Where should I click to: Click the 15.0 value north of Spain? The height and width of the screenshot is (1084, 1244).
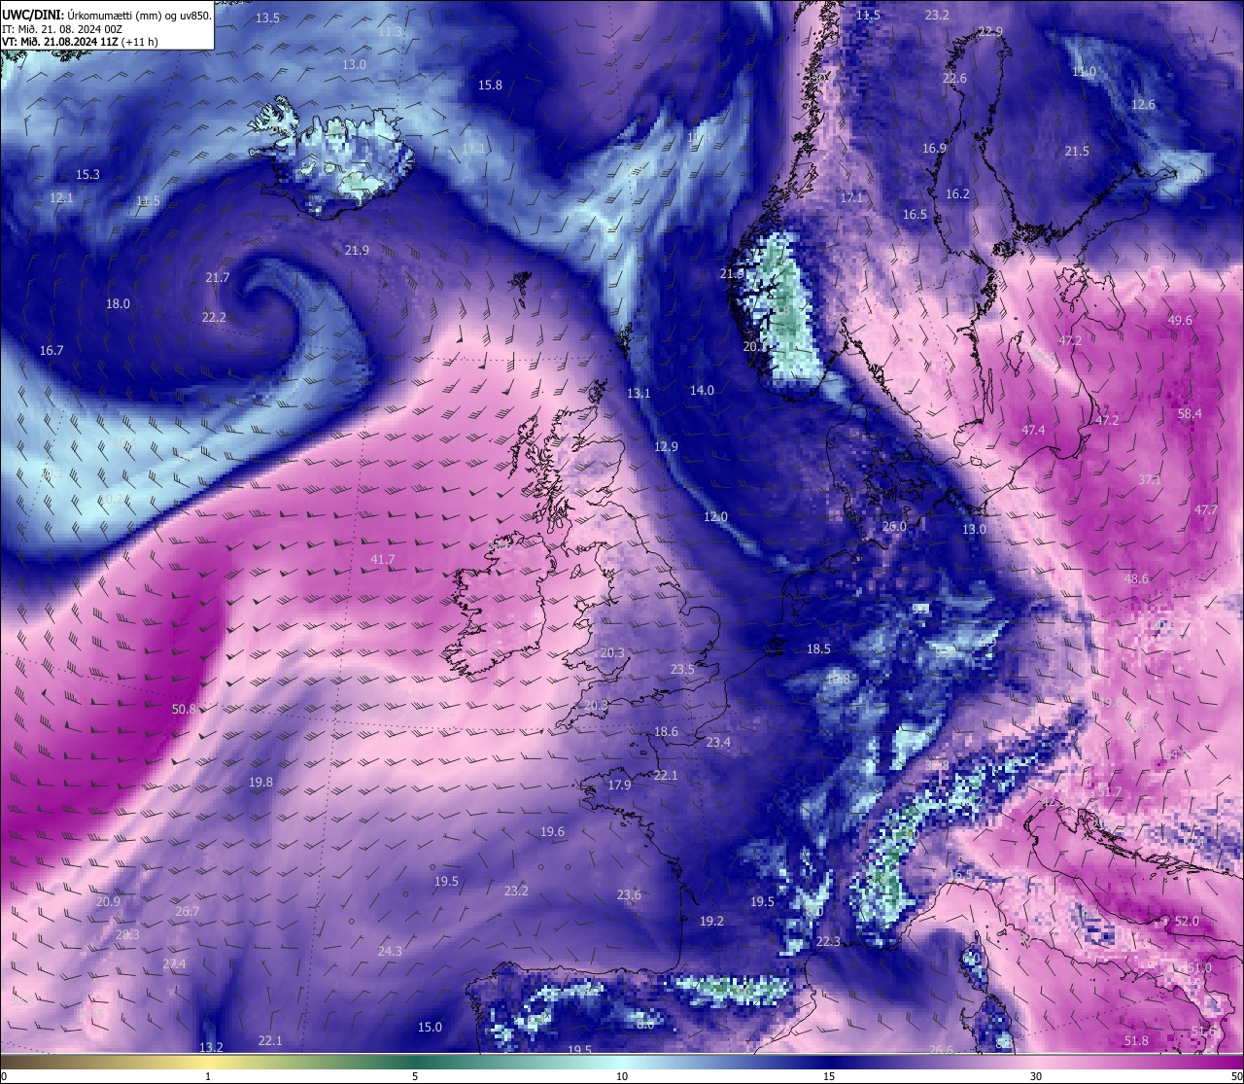coord(430,1028)
